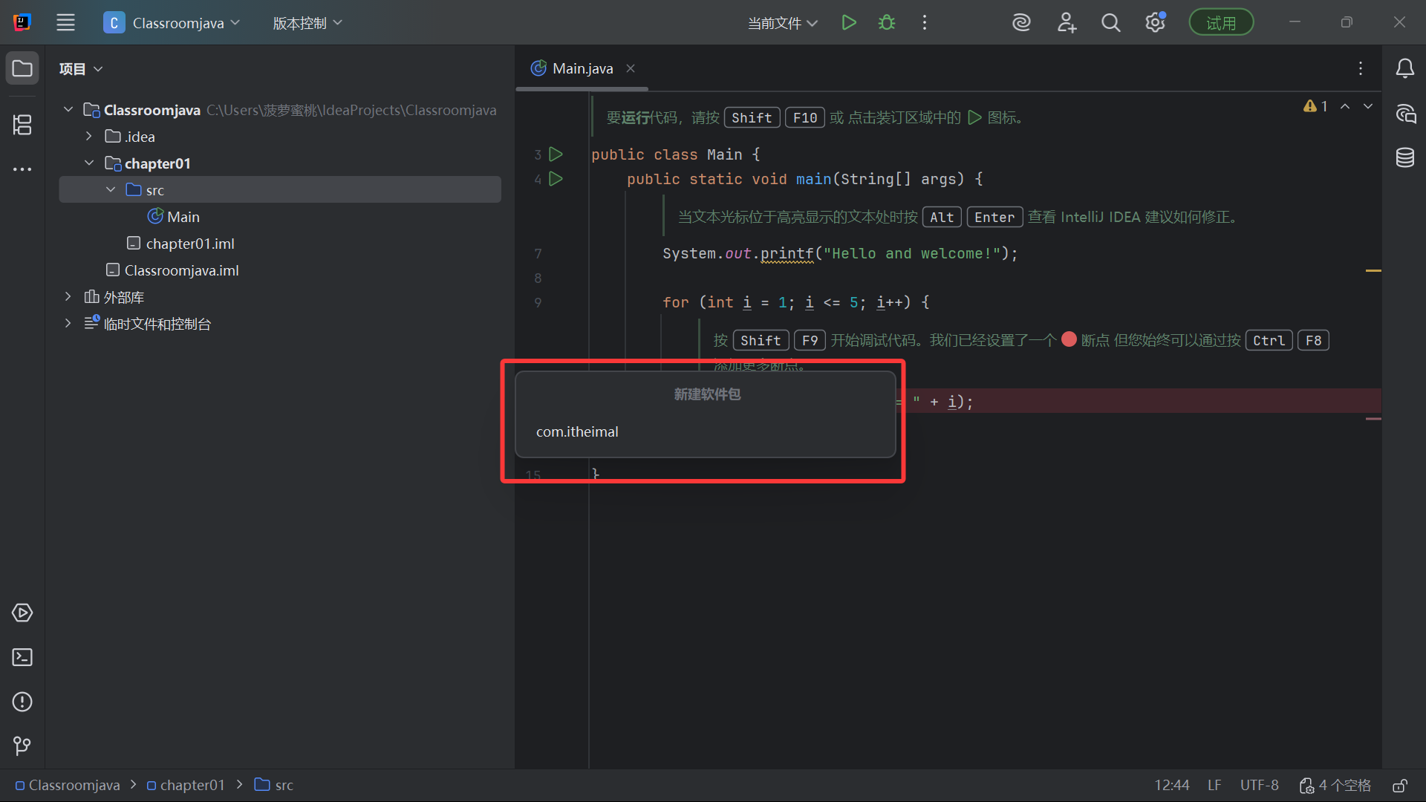Image resolution: width=1426 pixels, height=802 pixels.
Task: Click the Debug bug icon
Action: (887, 23)
